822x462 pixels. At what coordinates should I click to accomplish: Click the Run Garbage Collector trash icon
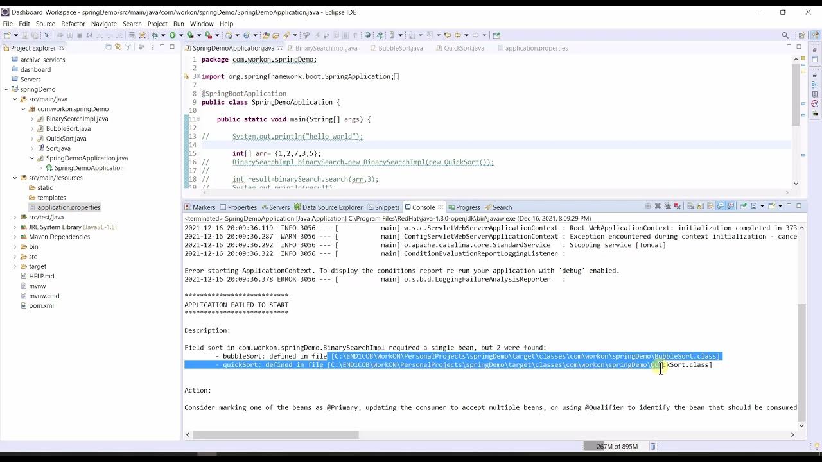[653, 446]
